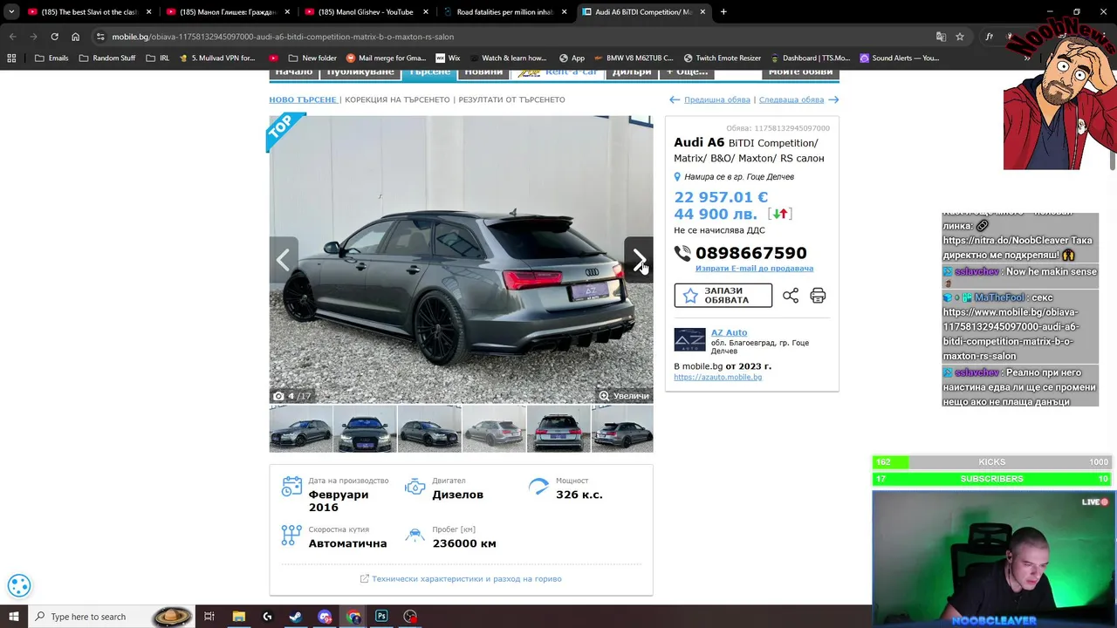
Task: Open Chrome home page button
Action: click(75, 37)
